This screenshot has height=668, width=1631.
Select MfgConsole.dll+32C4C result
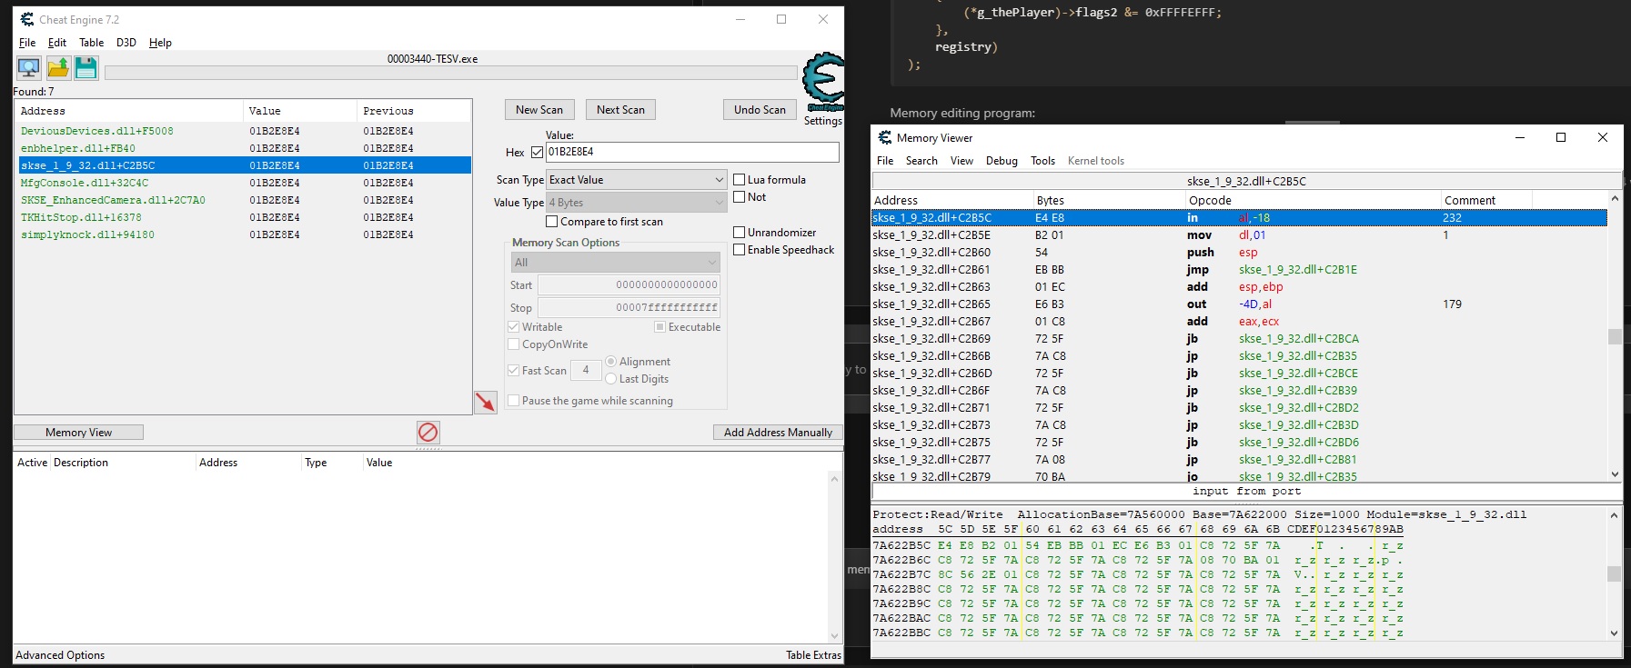coord(245,183)
